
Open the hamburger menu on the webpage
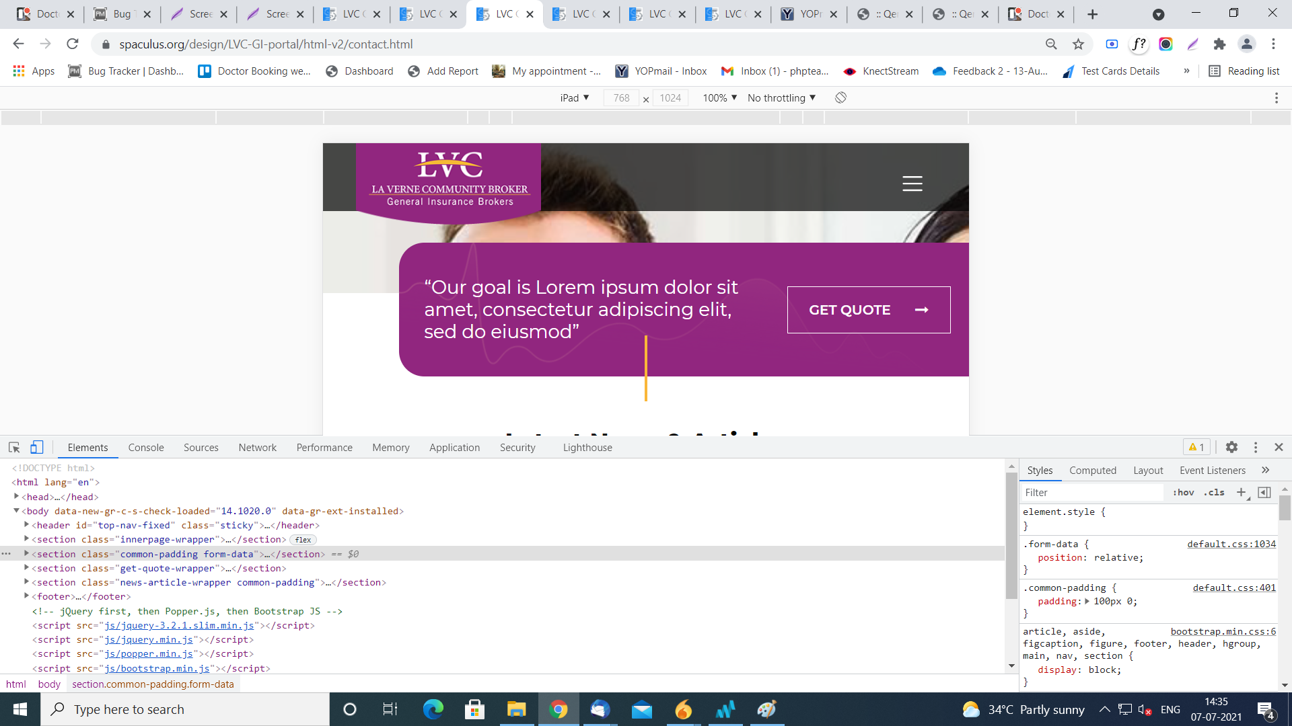[912, 184]
